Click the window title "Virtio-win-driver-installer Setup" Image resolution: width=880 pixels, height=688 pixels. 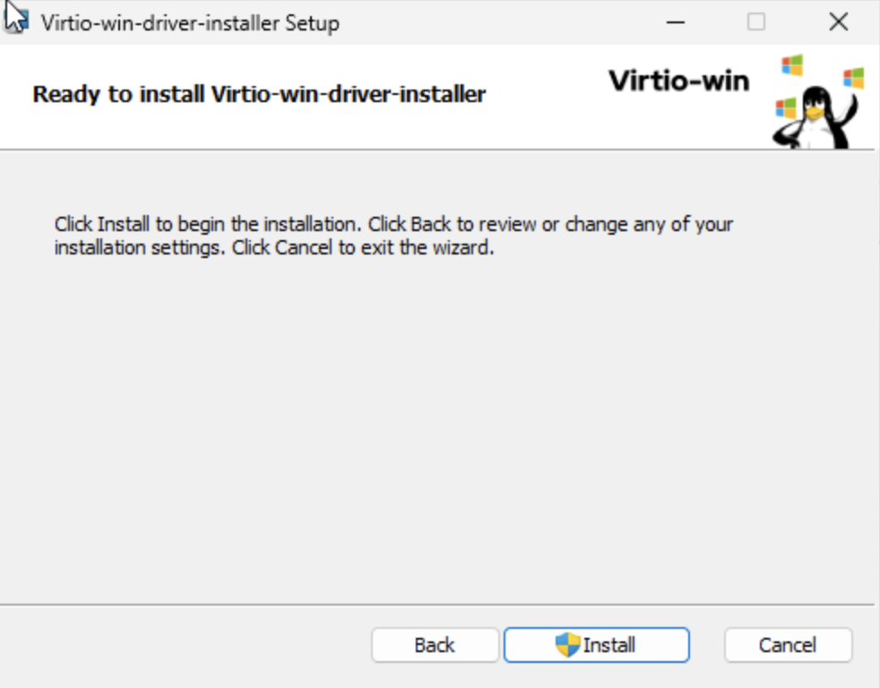tap(190, 23)
